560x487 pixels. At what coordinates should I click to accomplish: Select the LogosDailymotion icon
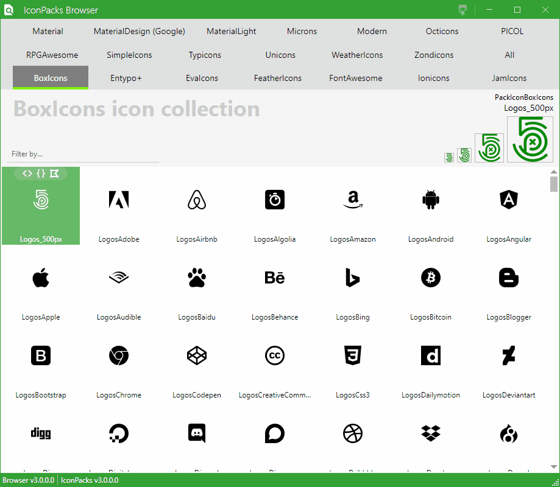431,356
